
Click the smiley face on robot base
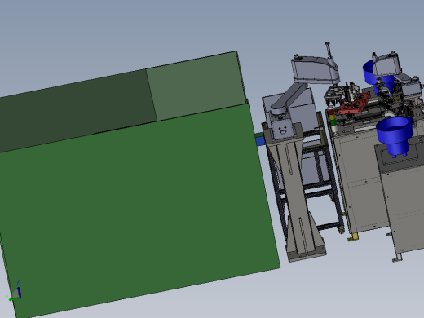(283, 130)
